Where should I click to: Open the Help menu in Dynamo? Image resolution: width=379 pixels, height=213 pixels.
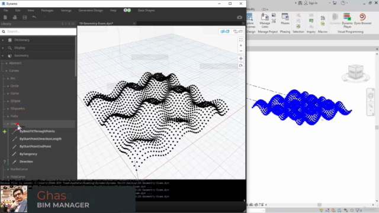[113, 11]
